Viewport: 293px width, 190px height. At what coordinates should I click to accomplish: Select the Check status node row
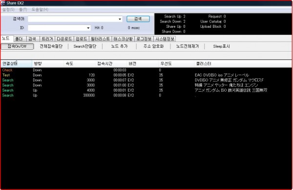tap(146, 70)
